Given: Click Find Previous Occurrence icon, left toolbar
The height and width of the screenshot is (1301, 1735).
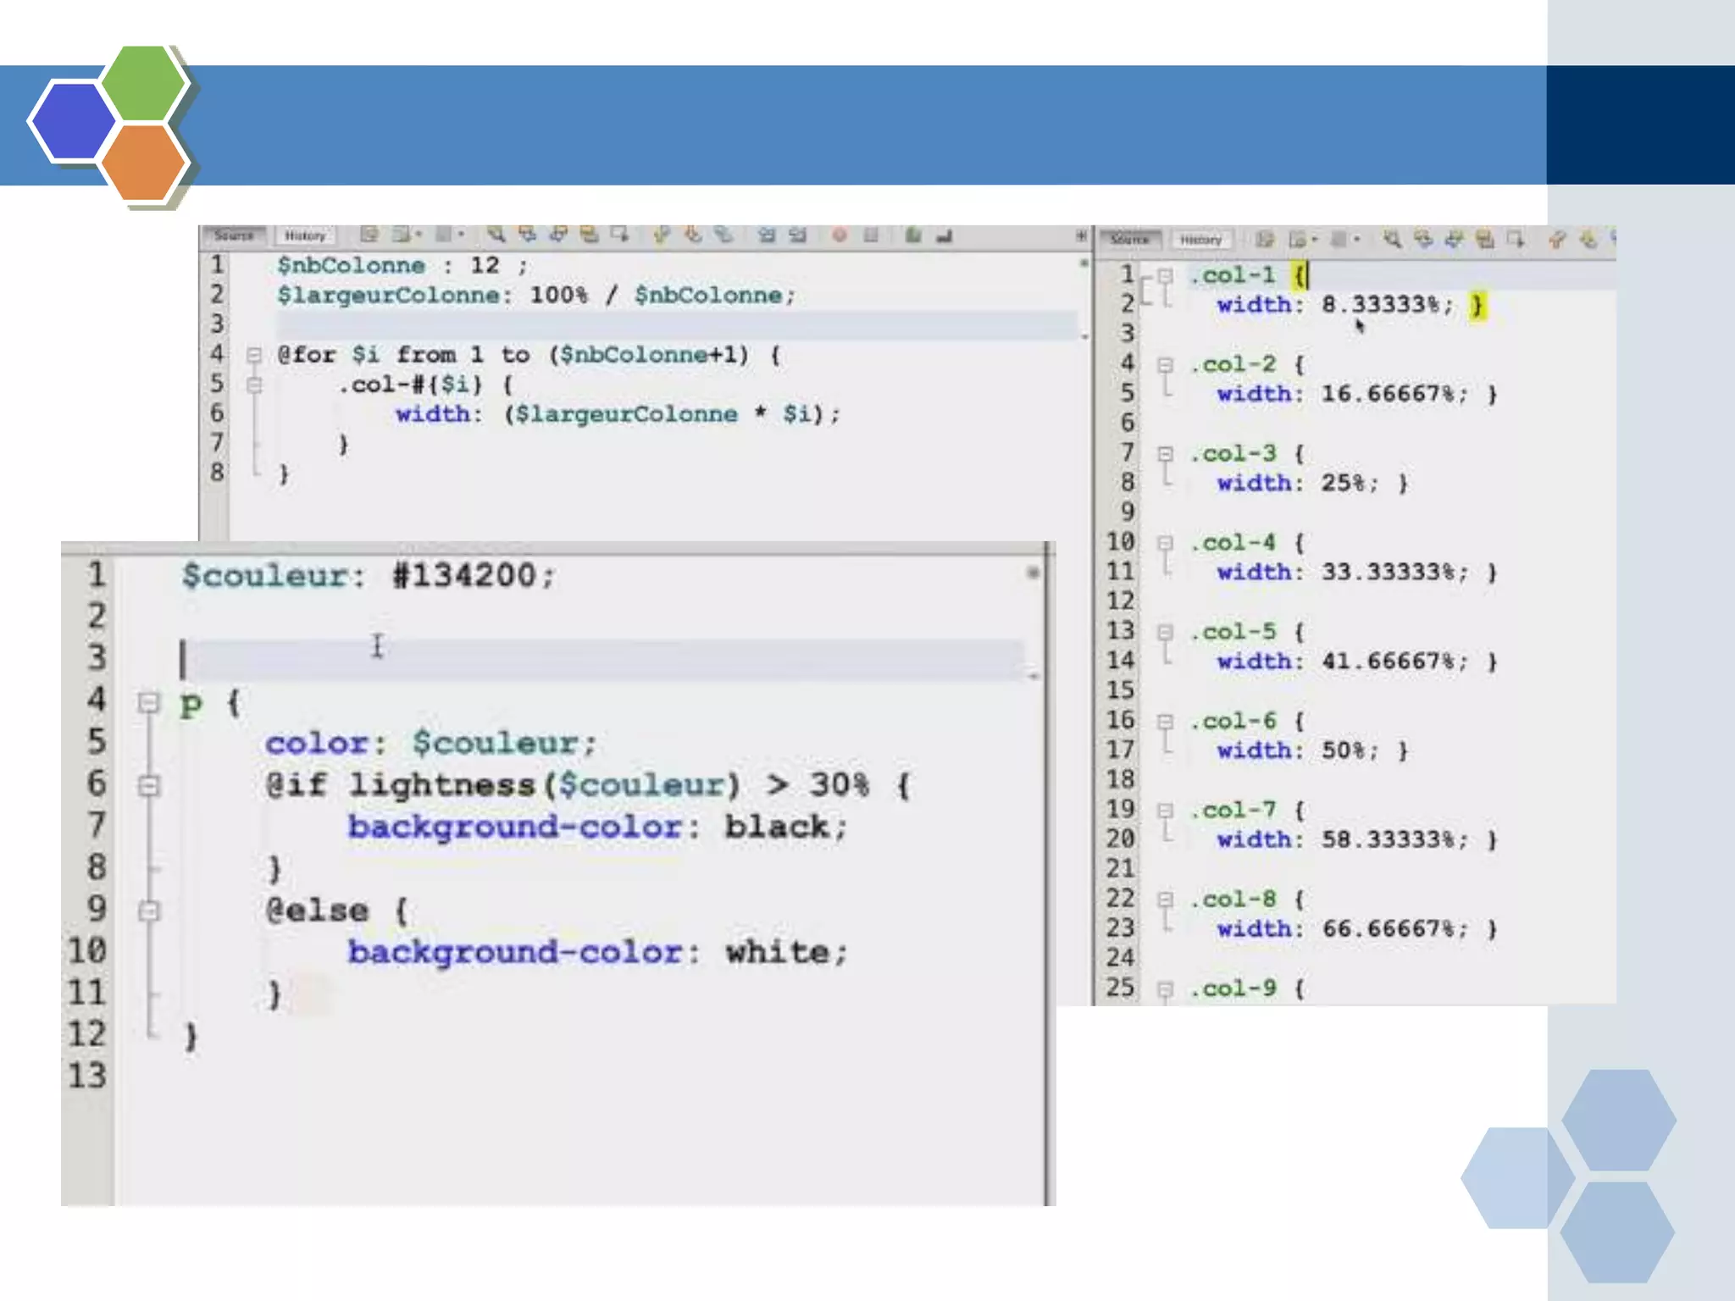Looking at the screenshot, I should tap(527, 235).
